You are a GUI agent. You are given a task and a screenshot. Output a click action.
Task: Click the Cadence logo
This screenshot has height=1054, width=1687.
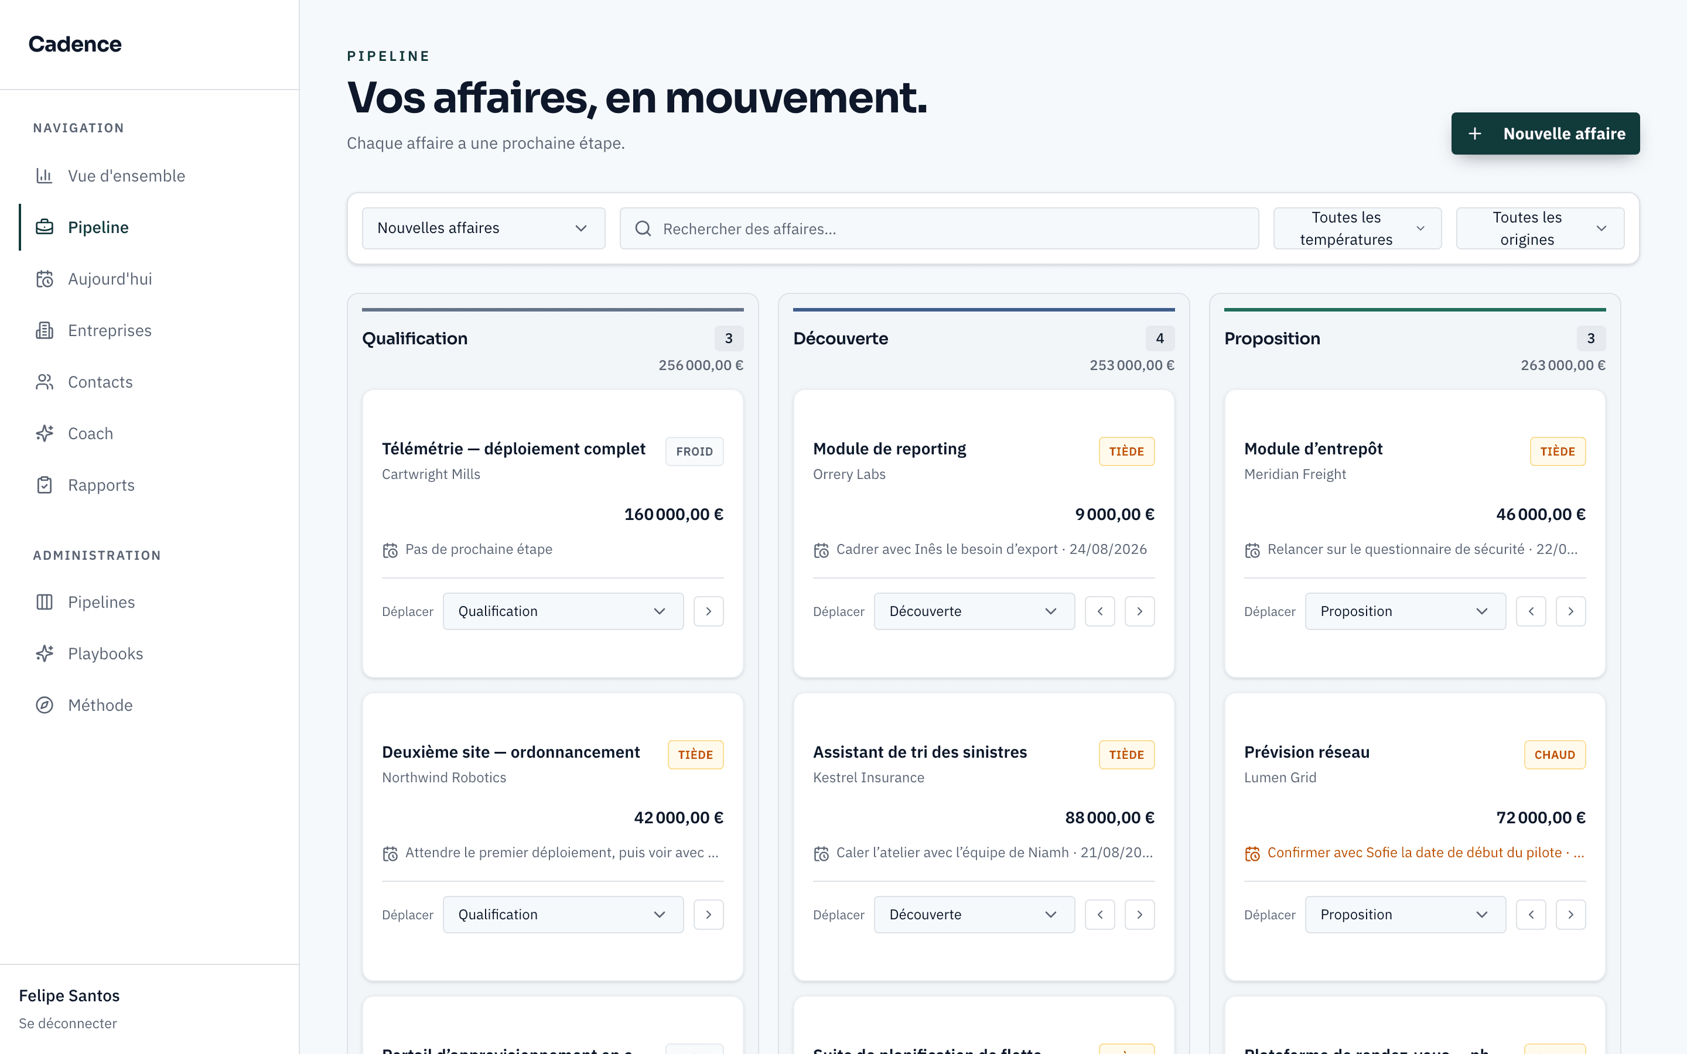click(74, 44)
